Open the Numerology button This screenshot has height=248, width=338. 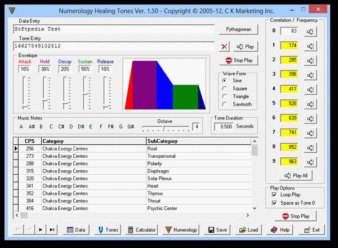click(181, 230)
